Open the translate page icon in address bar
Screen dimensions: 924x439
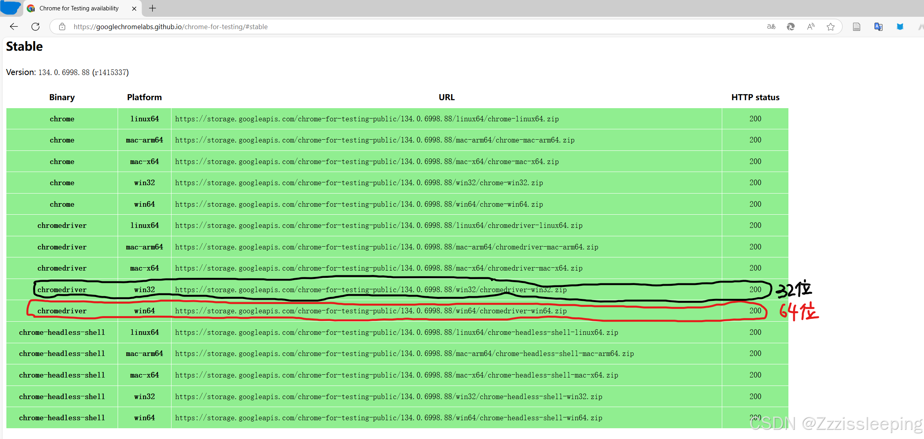(x=771, y=26)
